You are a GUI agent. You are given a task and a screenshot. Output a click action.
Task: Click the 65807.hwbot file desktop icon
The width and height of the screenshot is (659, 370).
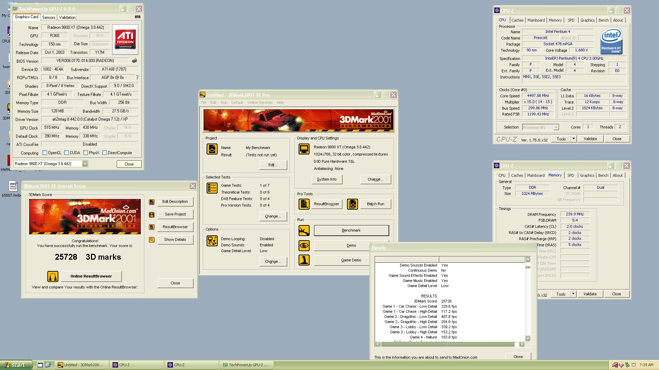pyautogui.click(x=13, y=189)
